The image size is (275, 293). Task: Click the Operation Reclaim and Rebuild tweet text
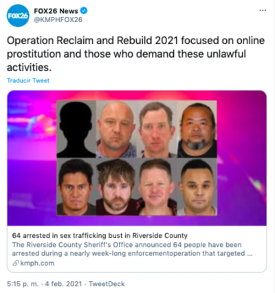[135, 54]
